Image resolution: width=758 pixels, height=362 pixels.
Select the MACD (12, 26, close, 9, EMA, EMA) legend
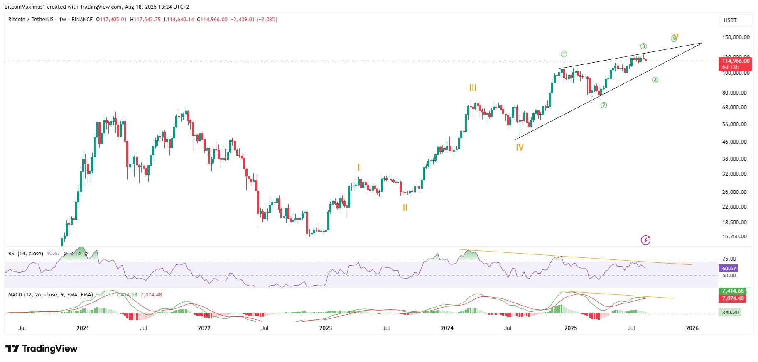(x=51, y=295)
